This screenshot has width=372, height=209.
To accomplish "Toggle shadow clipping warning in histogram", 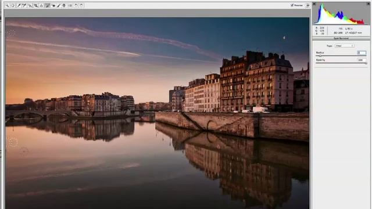I will point(314,3).
